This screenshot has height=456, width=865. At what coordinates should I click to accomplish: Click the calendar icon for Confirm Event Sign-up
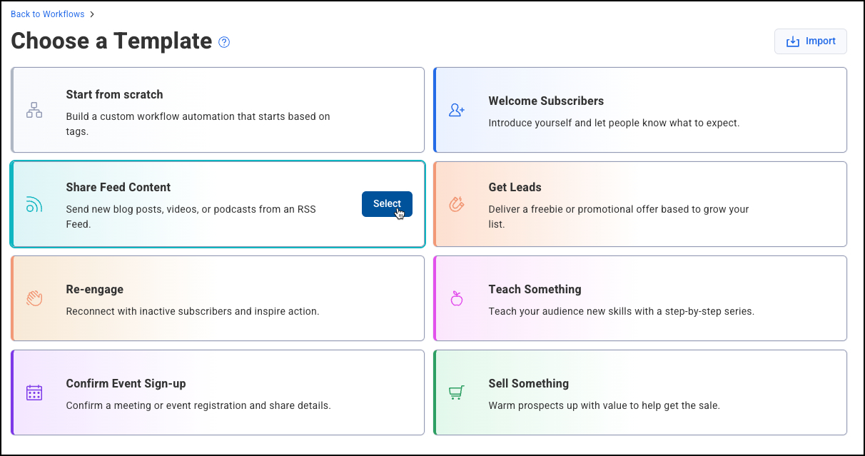34,392
